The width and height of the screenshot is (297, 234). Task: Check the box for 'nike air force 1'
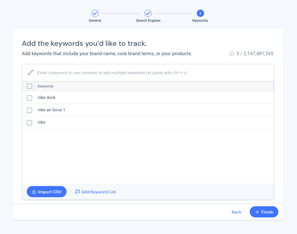point(29,110)
